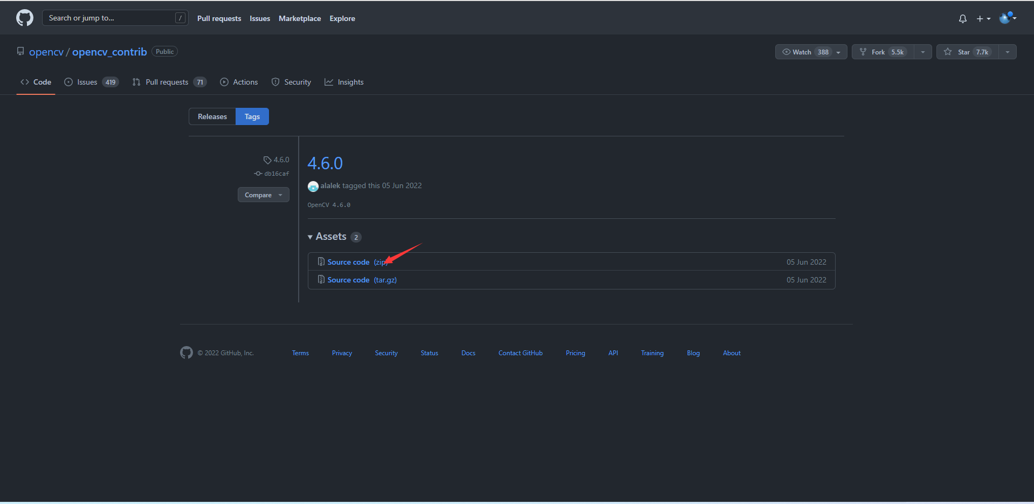1034x504 pixels.
Task: Open the Compare dropdown
Action: [x=264, y=195]
